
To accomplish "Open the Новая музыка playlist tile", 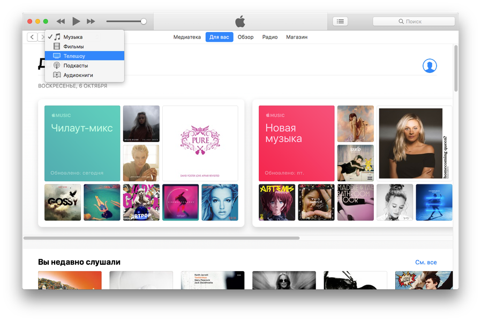I will [x=296, y=143].
